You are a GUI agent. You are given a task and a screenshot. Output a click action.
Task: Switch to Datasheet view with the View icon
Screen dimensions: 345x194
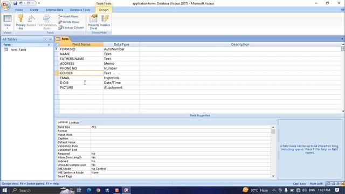7,19
